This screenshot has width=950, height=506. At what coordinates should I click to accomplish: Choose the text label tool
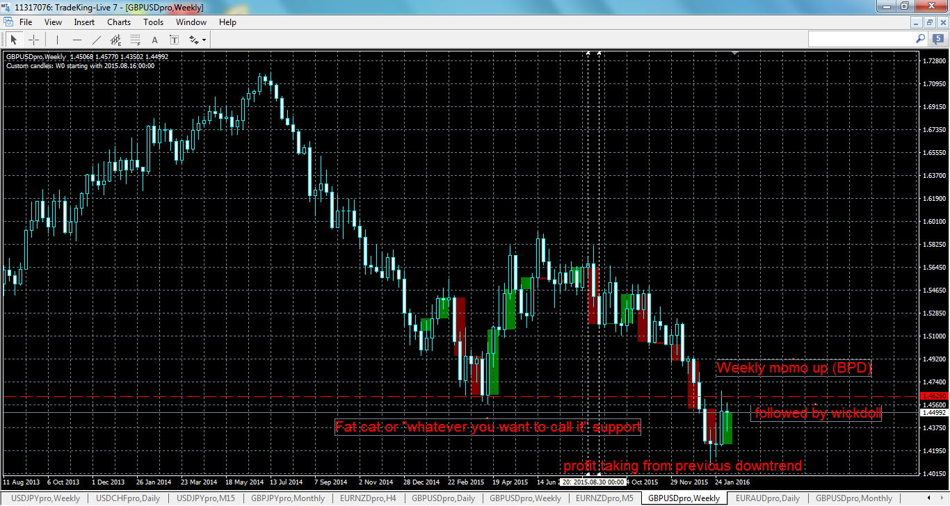[175, 40]
